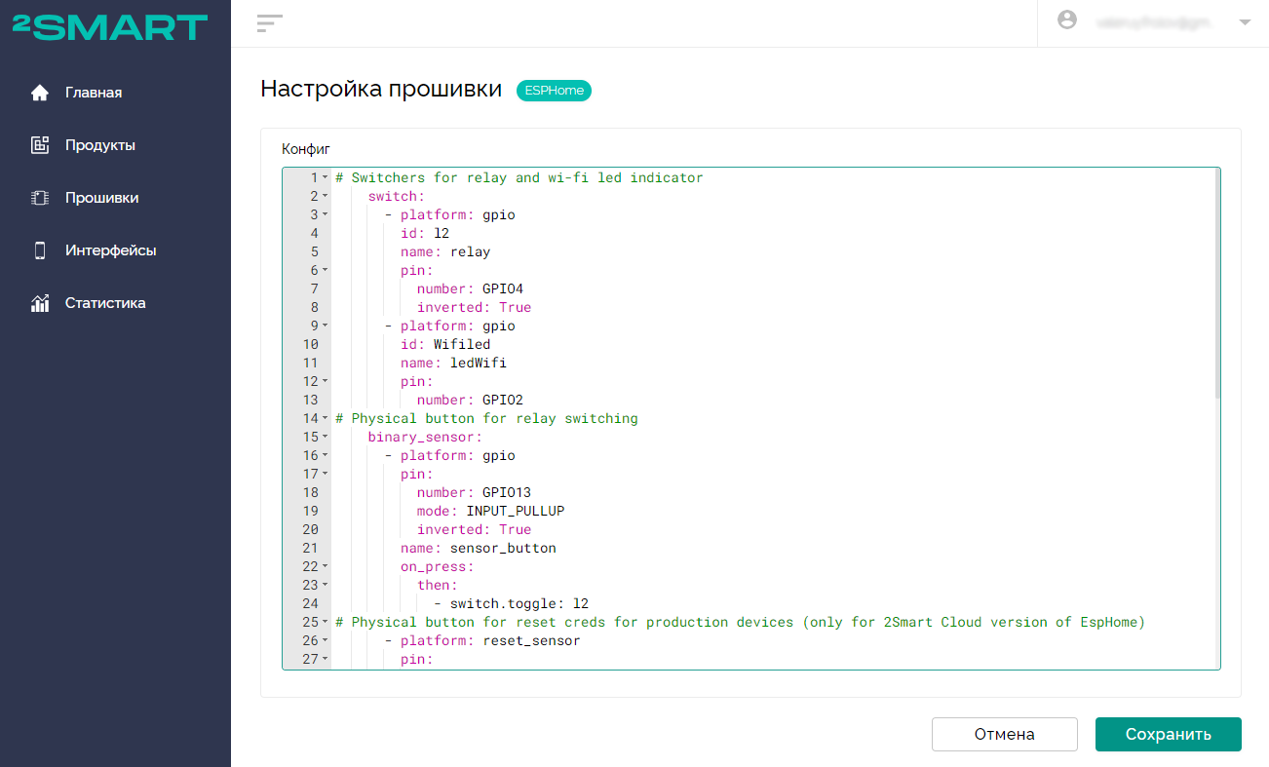Click the phone icon beside Интерфейсы

click(x=40, y=250)
